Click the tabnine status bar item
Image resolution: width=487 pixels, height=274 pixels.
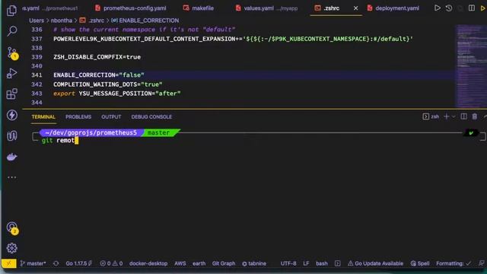254,263
